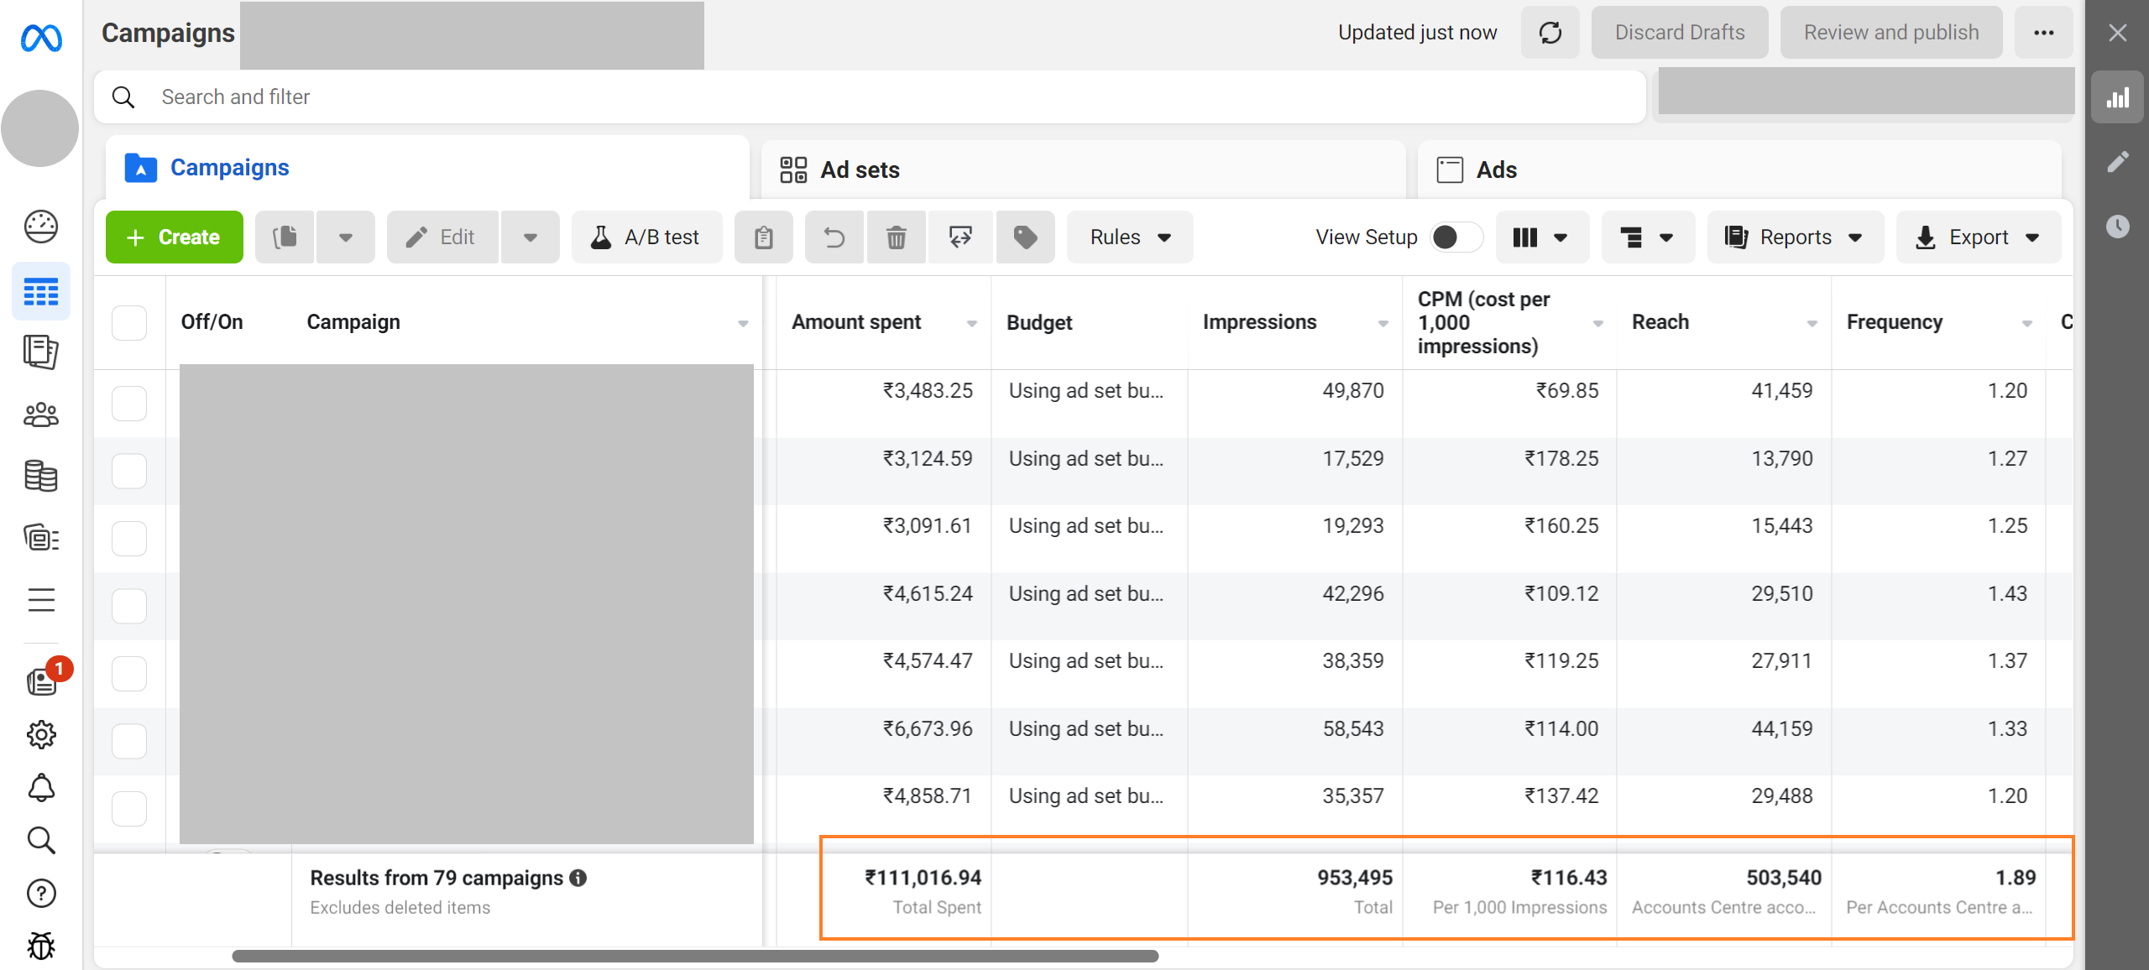Click the notifications bell icon

pos(40,788)
